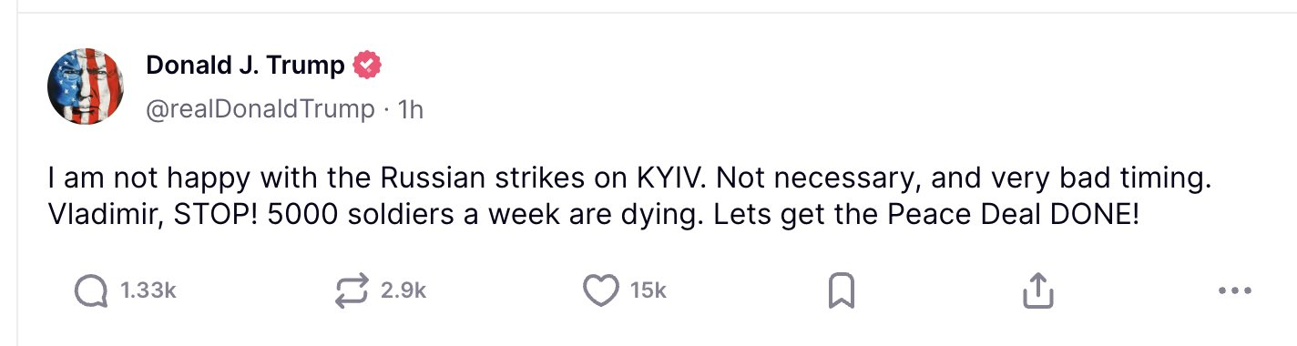Open the three-dot more options menu
Screen dimensions: 1297x346
pyautogui.click(x=1234, y=292)
